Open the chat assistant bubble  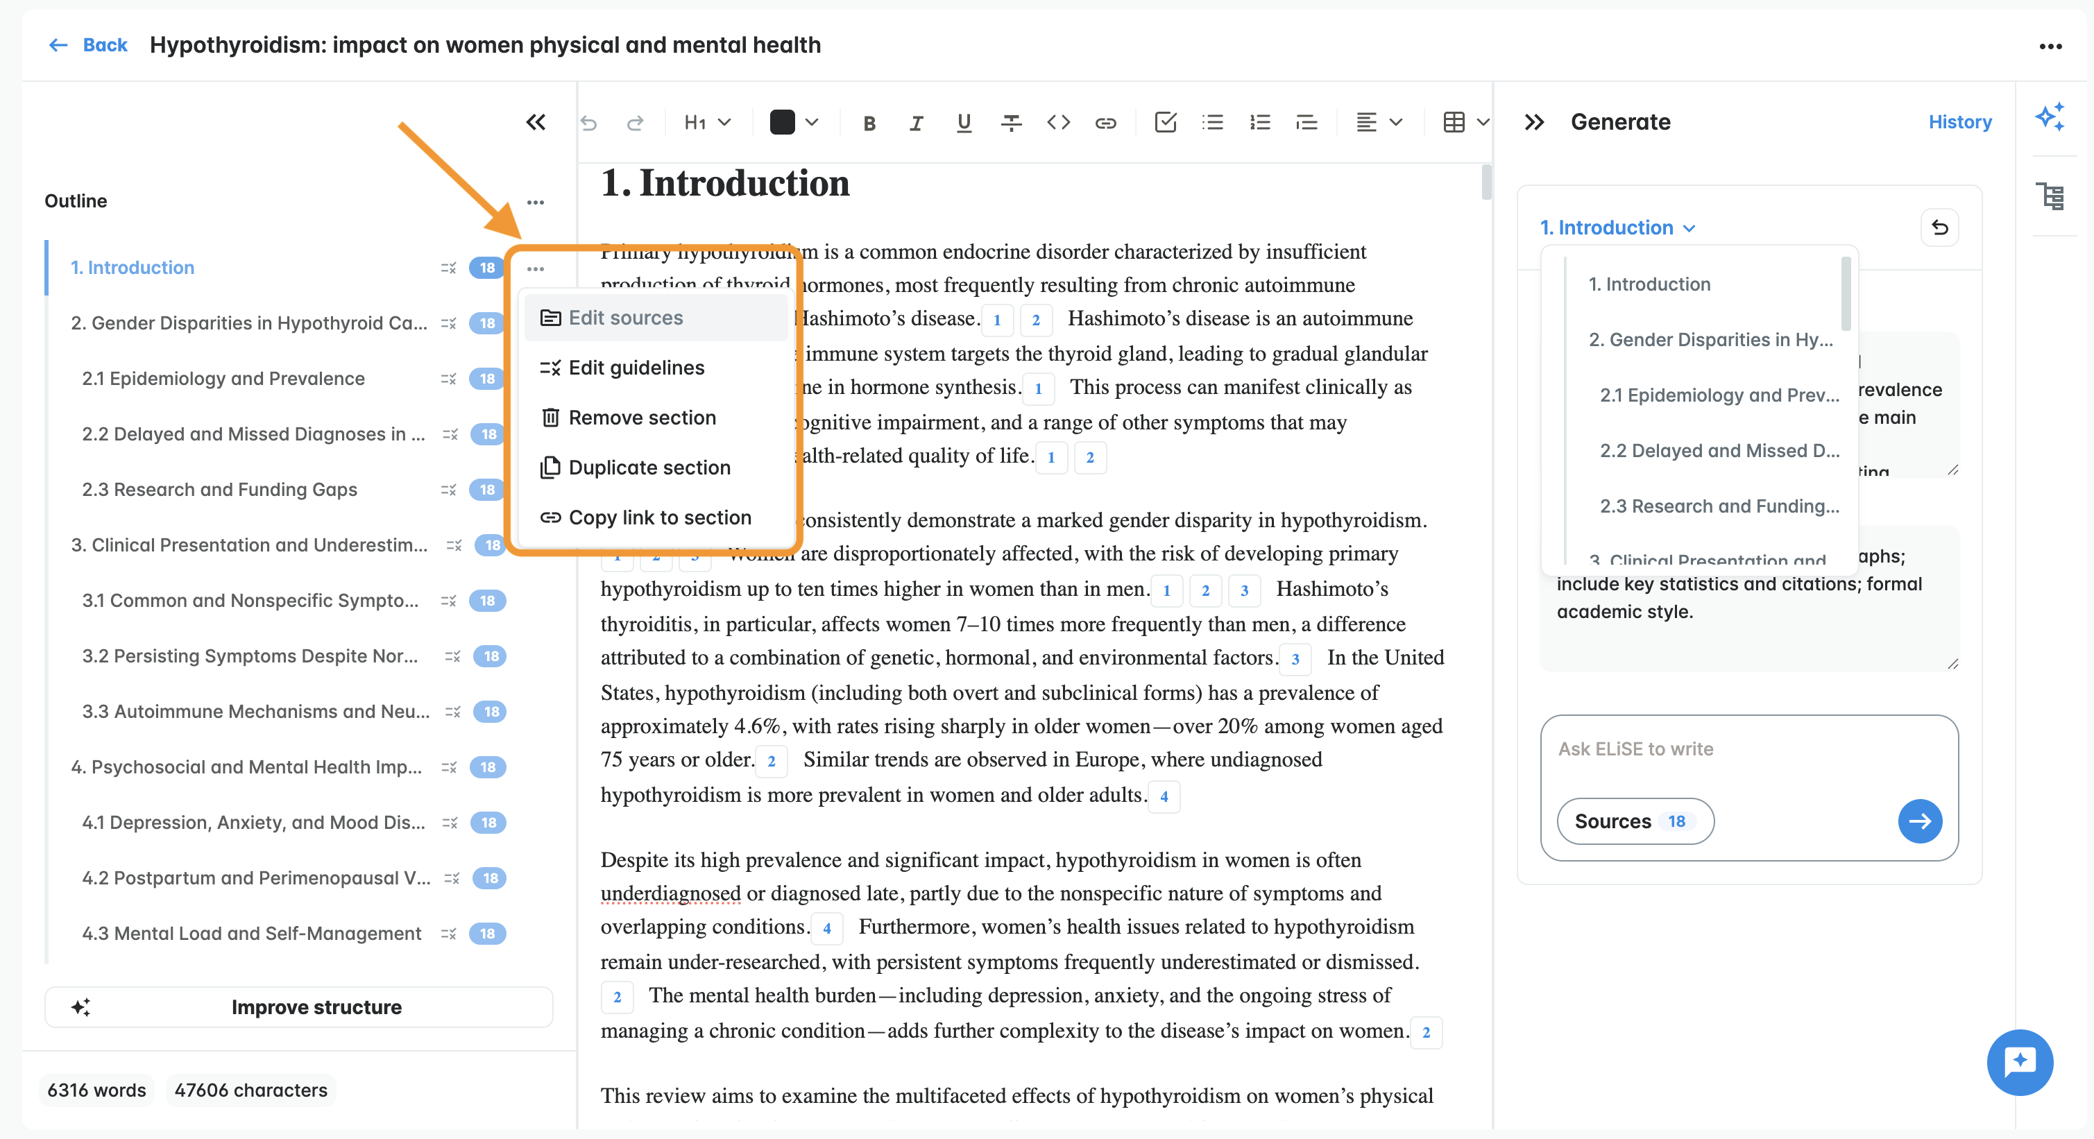[x=2019, y=1063]
